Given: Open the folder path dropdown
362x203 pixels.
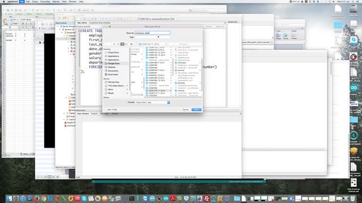Looking at the screenshot, I should point(153,44).
